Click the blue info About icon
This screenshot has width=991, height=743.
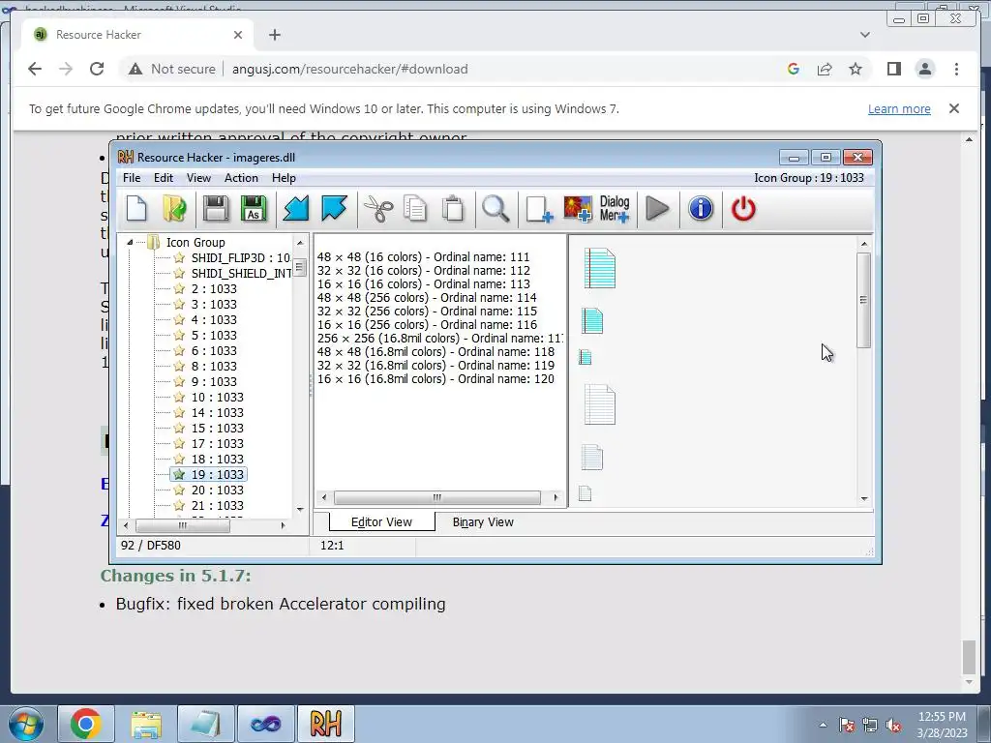pos(701,209)
